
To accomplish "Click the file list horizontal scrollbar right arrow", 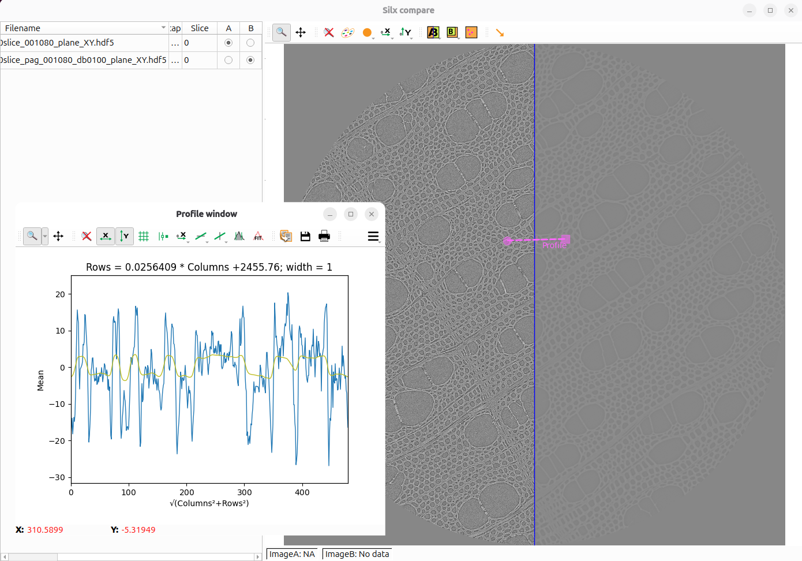I will 257,557.
